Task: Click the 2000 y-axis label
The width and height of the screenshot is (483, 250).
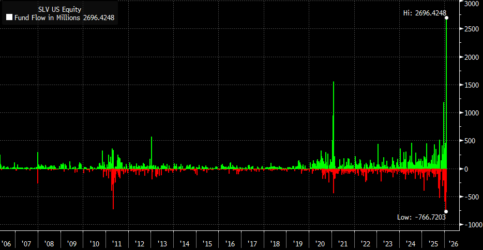Action: tap(472, 57)
